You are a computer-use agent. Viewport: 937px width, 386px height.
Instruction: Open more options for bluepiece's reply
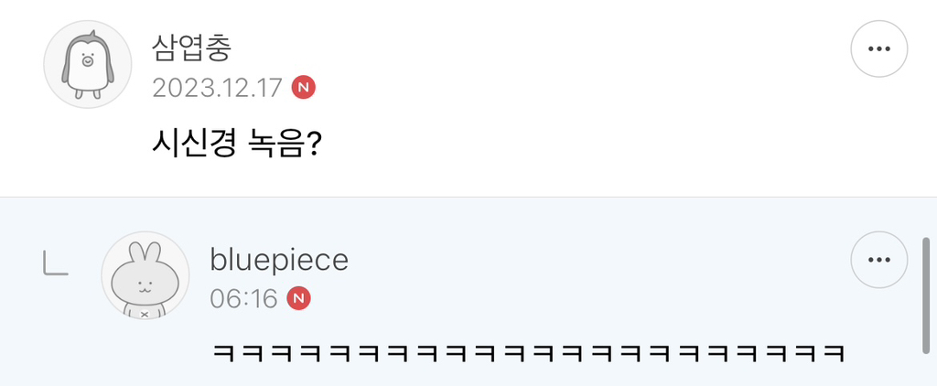(878, 260)
